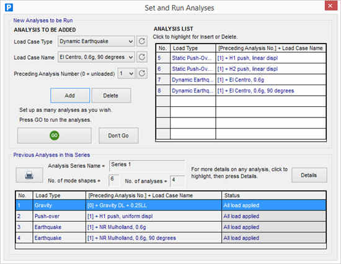Select analysis 8 El Centro 90 degrees row
This screenshot has width=341, height=264.
(x=241, y=91)
